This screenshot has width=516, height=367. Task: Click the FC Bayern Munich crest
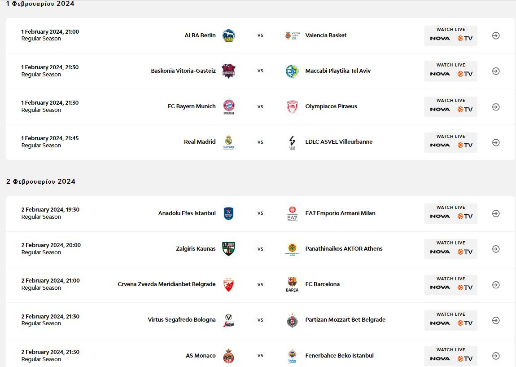click(x=229, y=106)
